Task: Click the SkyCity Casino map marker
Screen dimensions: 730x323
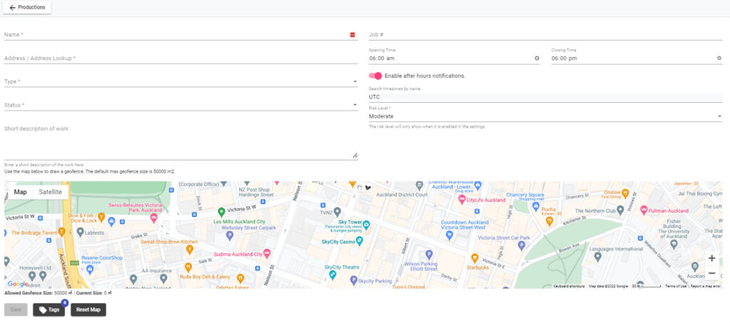Action: click(359, 241)
